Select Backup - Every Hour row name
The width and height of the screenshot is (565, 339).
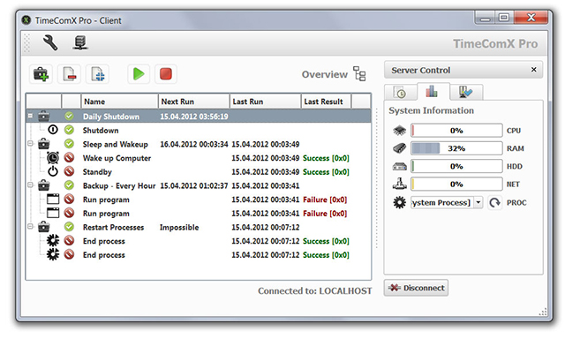point(119,185)
